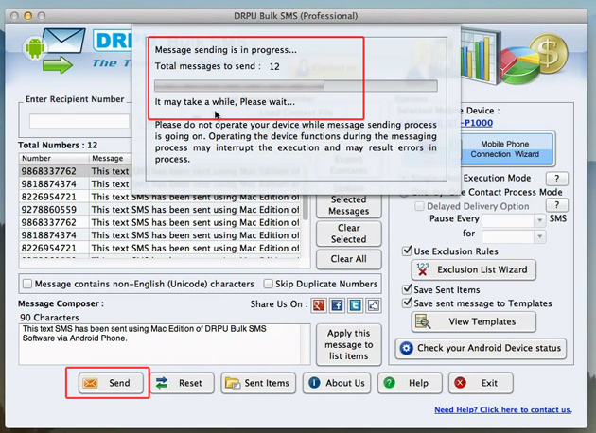Click the envelope icon on Send
The image size is (596, 433).
tap(91, 383)
